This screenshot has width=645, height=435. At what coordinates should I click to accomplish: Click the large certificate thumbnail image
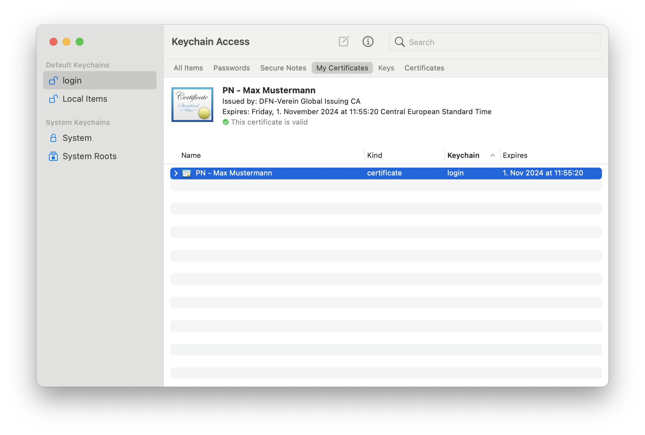(x=192, y=104)
